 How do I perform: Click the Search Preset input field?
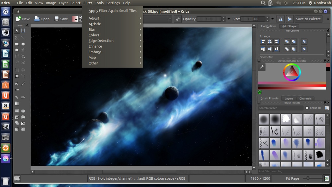[281, 108]
